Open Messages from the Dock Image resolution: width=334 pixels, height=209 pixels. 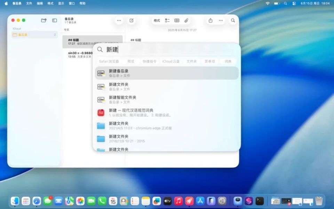pos(48,201)
